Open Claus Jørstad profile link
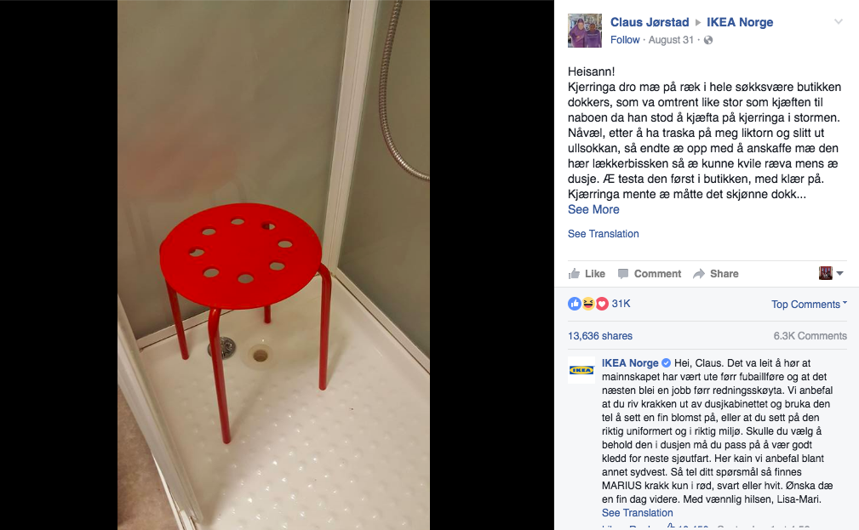 click(x=650, y=22)
